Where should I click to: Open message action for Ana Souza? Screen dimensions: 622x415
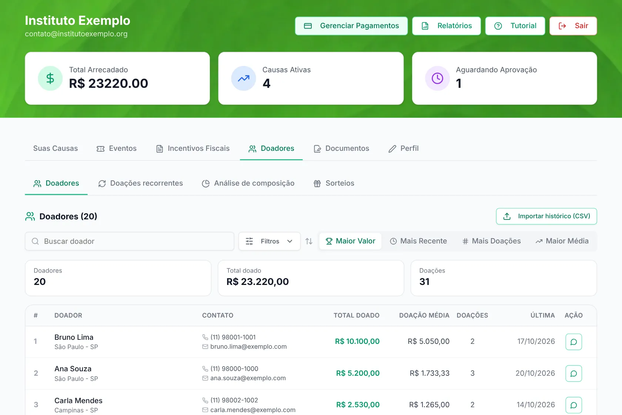tap(573, 373)
